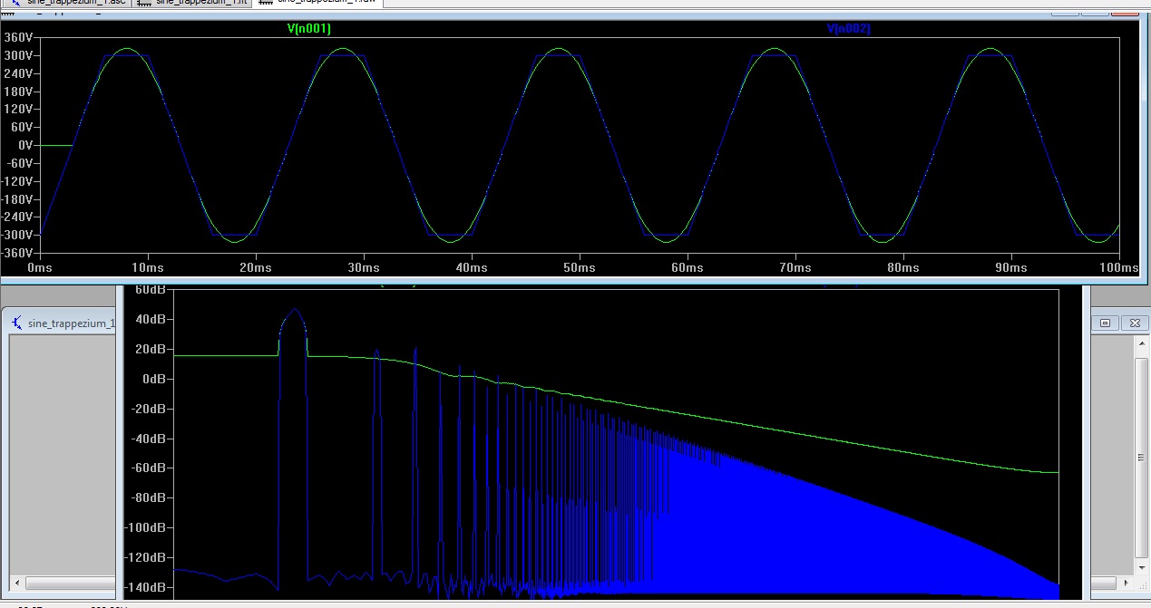Click the green V(n001) trace label
This screenshot has height=608, width=1151.
point(308,29)
